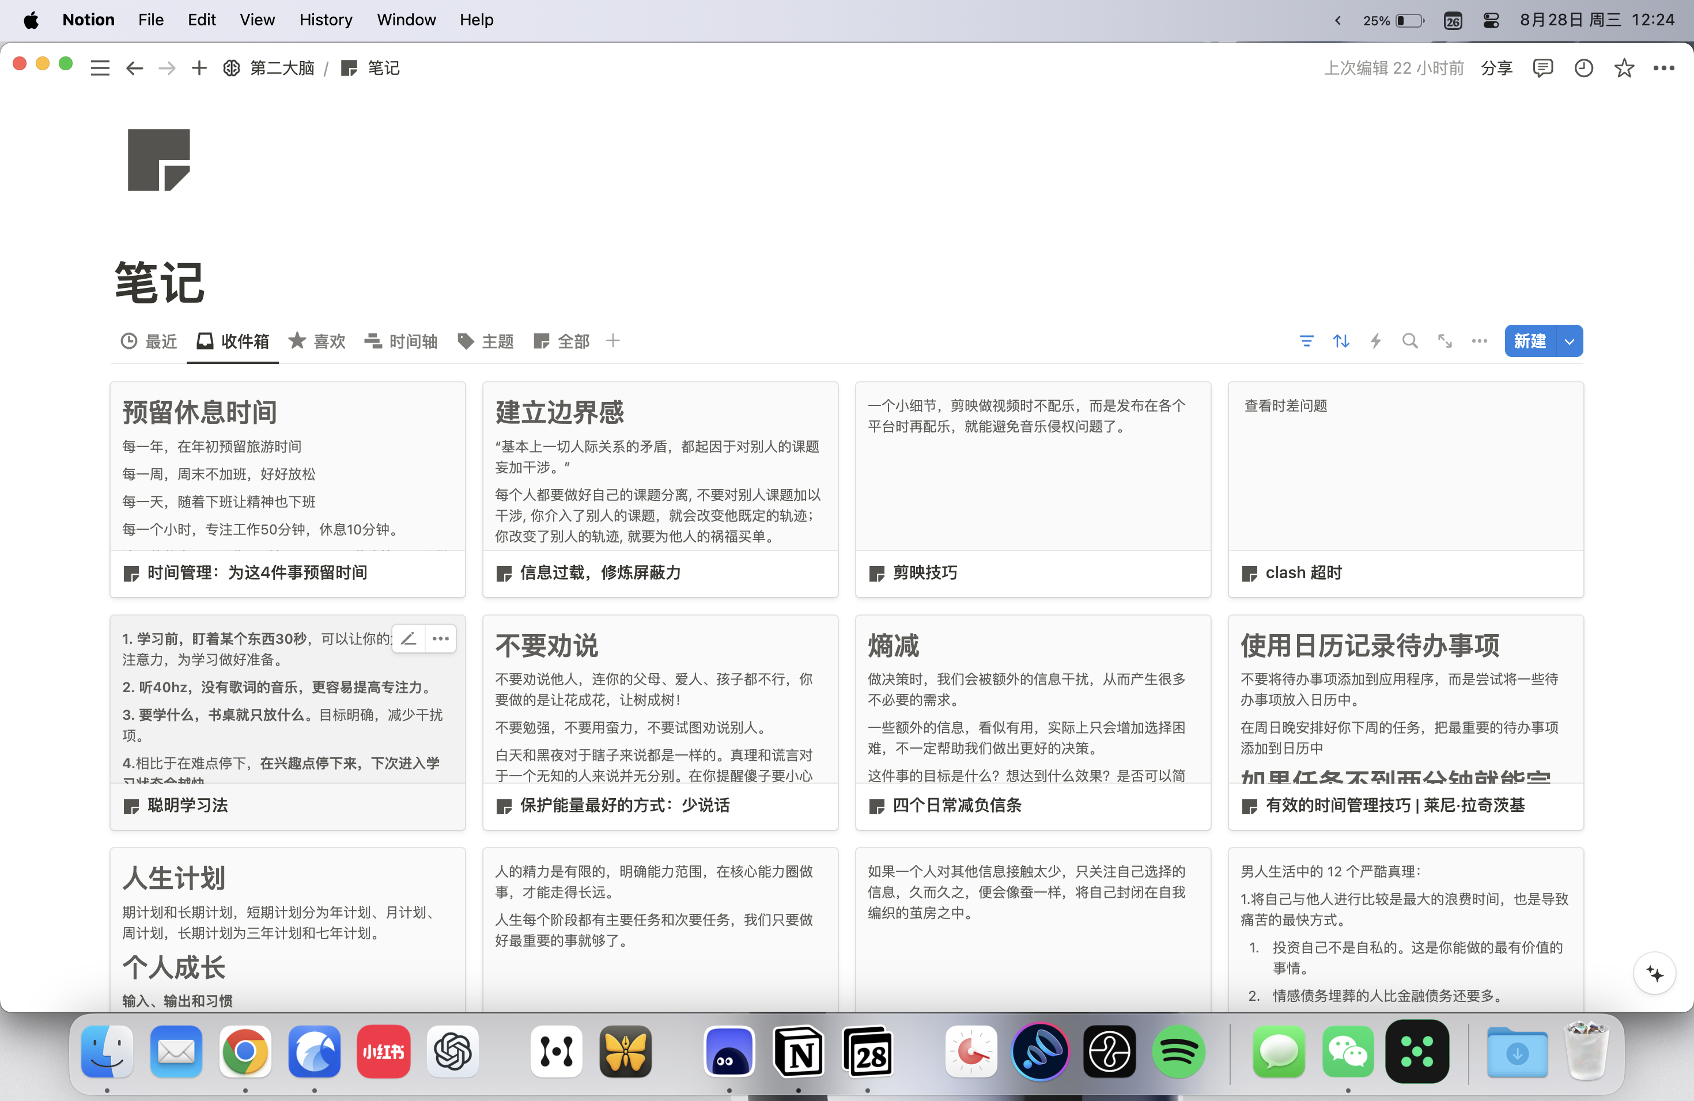Open the History menu
The height and width of the screenshot is (1101, 1694).
tap(326, 20)
